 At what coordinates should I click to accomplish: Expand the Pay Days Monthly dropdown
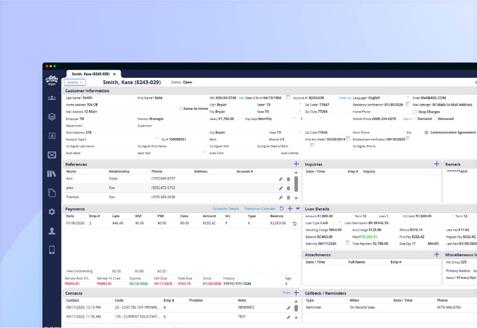click(294, 118)
